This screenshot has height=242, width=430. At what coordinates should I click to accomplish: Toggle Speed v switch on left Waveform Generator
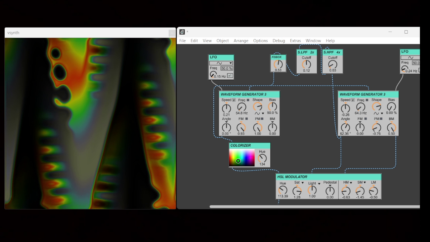point(234,100)
